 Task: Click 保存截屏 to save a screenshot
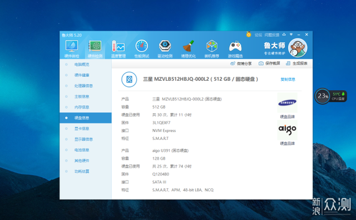click(269, 63)
